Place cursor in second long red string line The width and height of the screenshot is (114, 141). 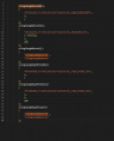[56, 32]
